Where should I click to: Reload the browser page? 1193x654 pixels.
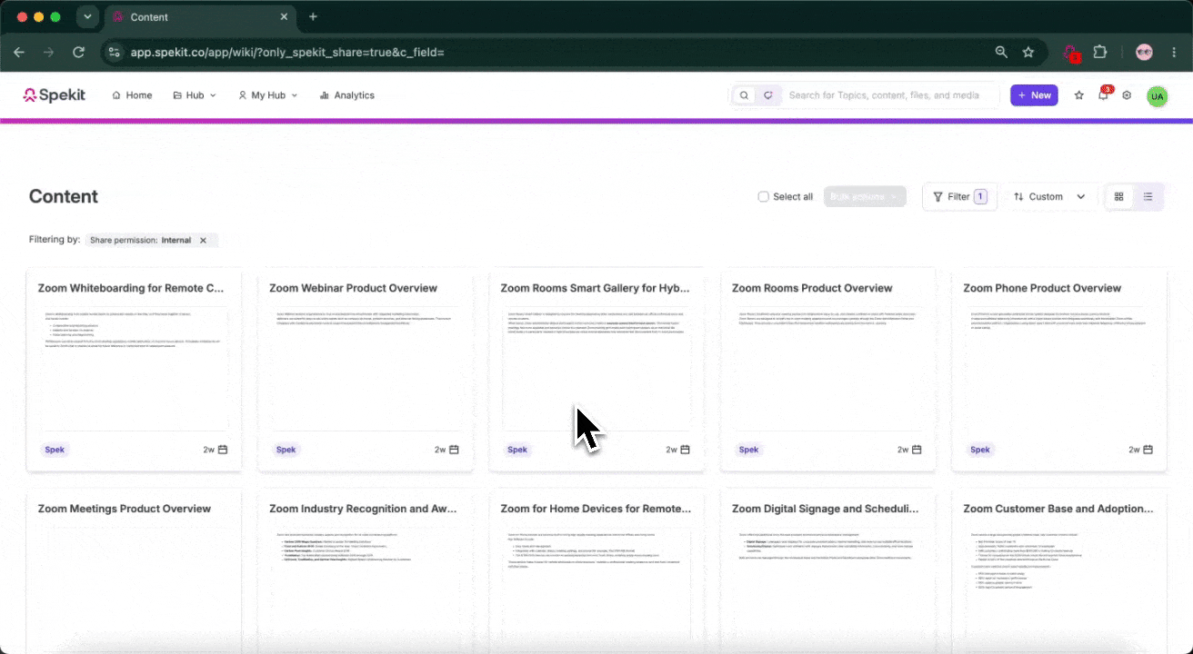(x=78, y=52)
